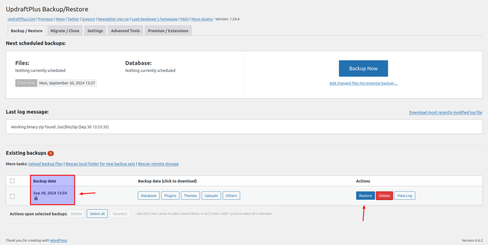The image size is (488, 245).
Task: Click the Sep 30, 2024 12:59 backup date
Action: pos(50,193)
